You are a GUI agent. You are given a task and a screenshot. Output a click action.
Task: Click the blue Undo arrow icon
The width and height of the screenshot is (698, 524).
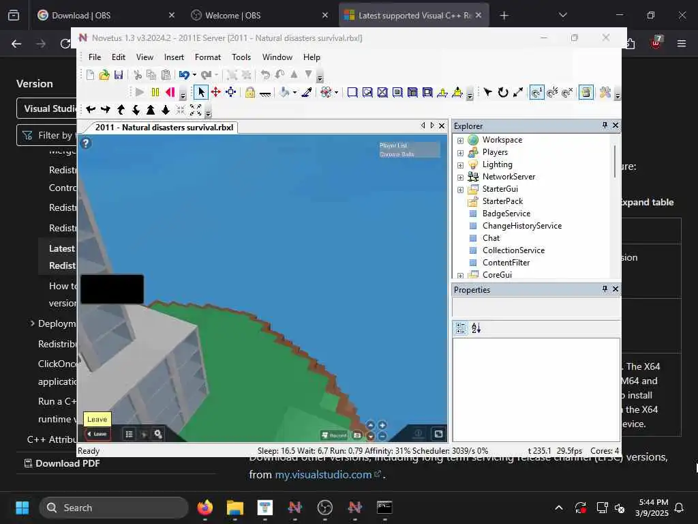coord(184,75)
